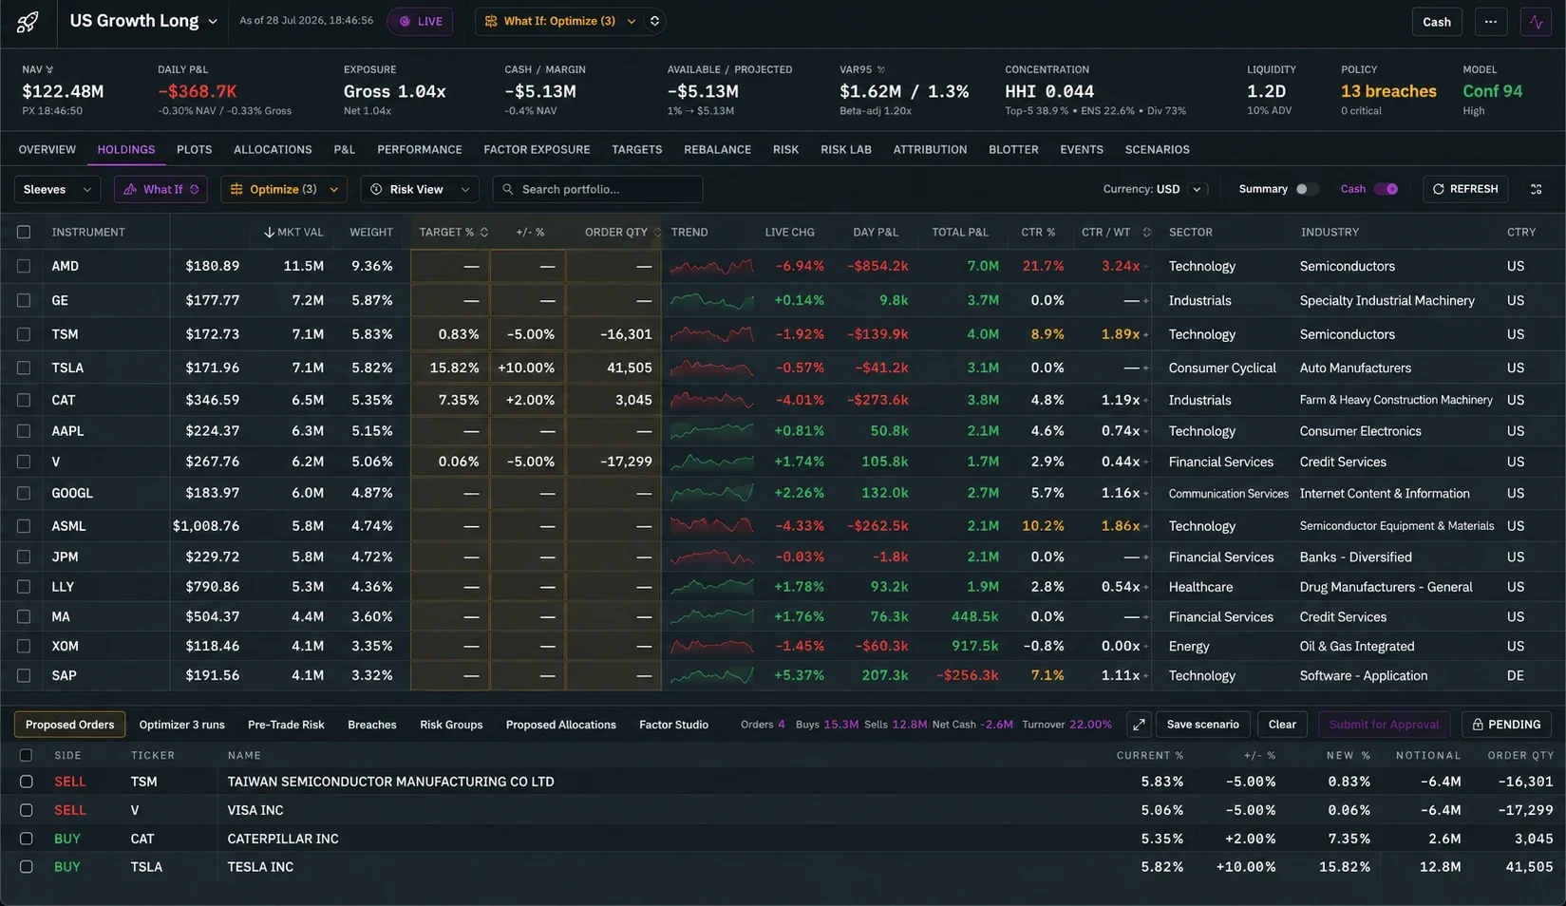
Task: Switch to the Overview tab
Action: (x=47, y=150)
